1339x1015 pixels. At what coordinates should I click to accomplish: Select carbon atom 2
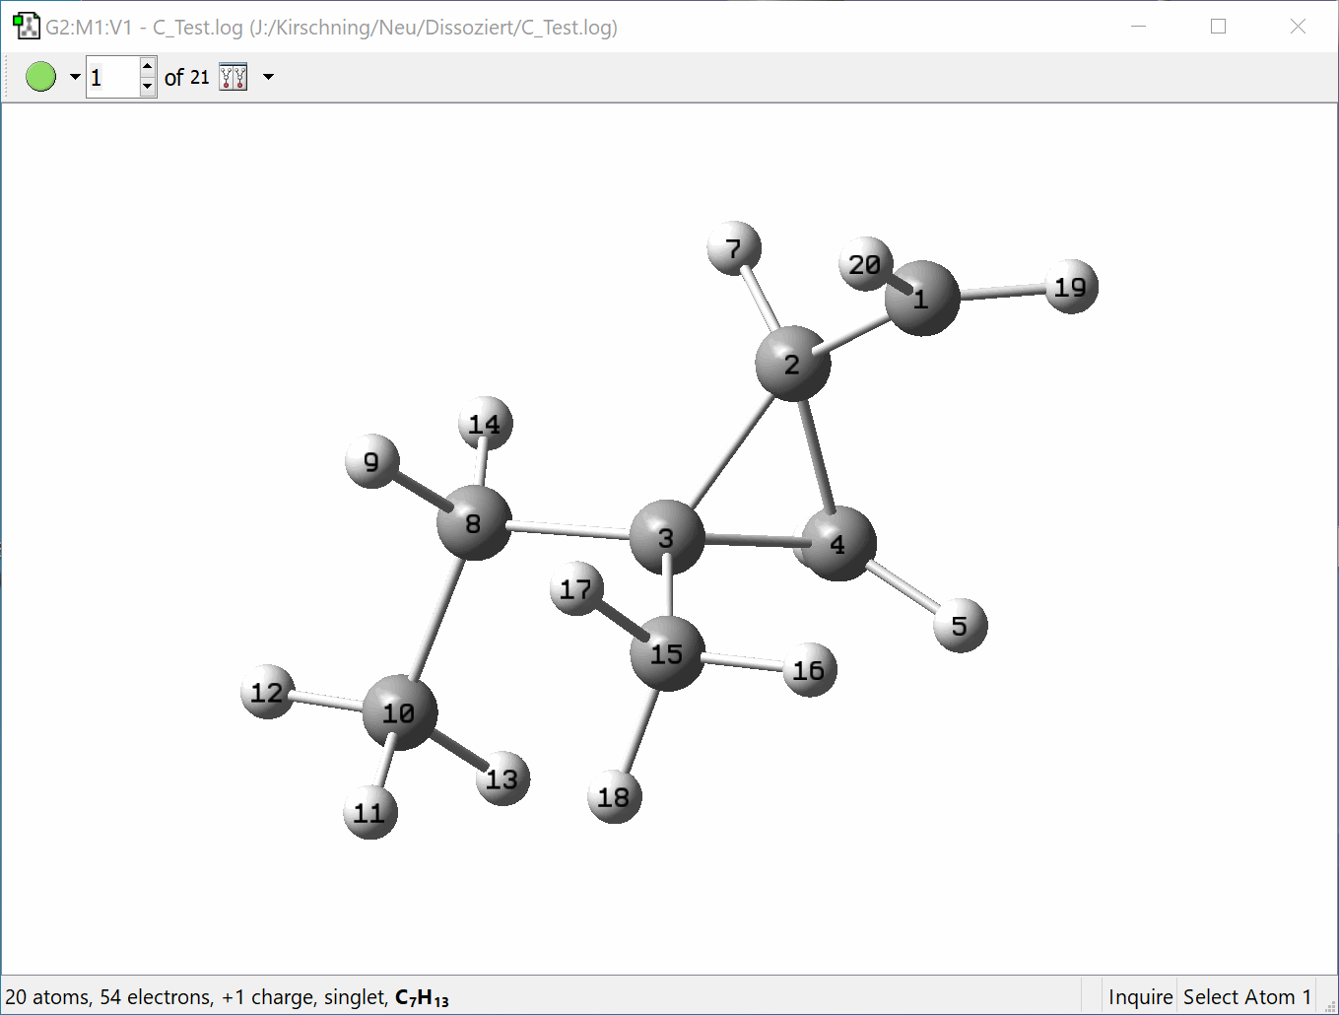pyautogui.click(x=793, y=364)
